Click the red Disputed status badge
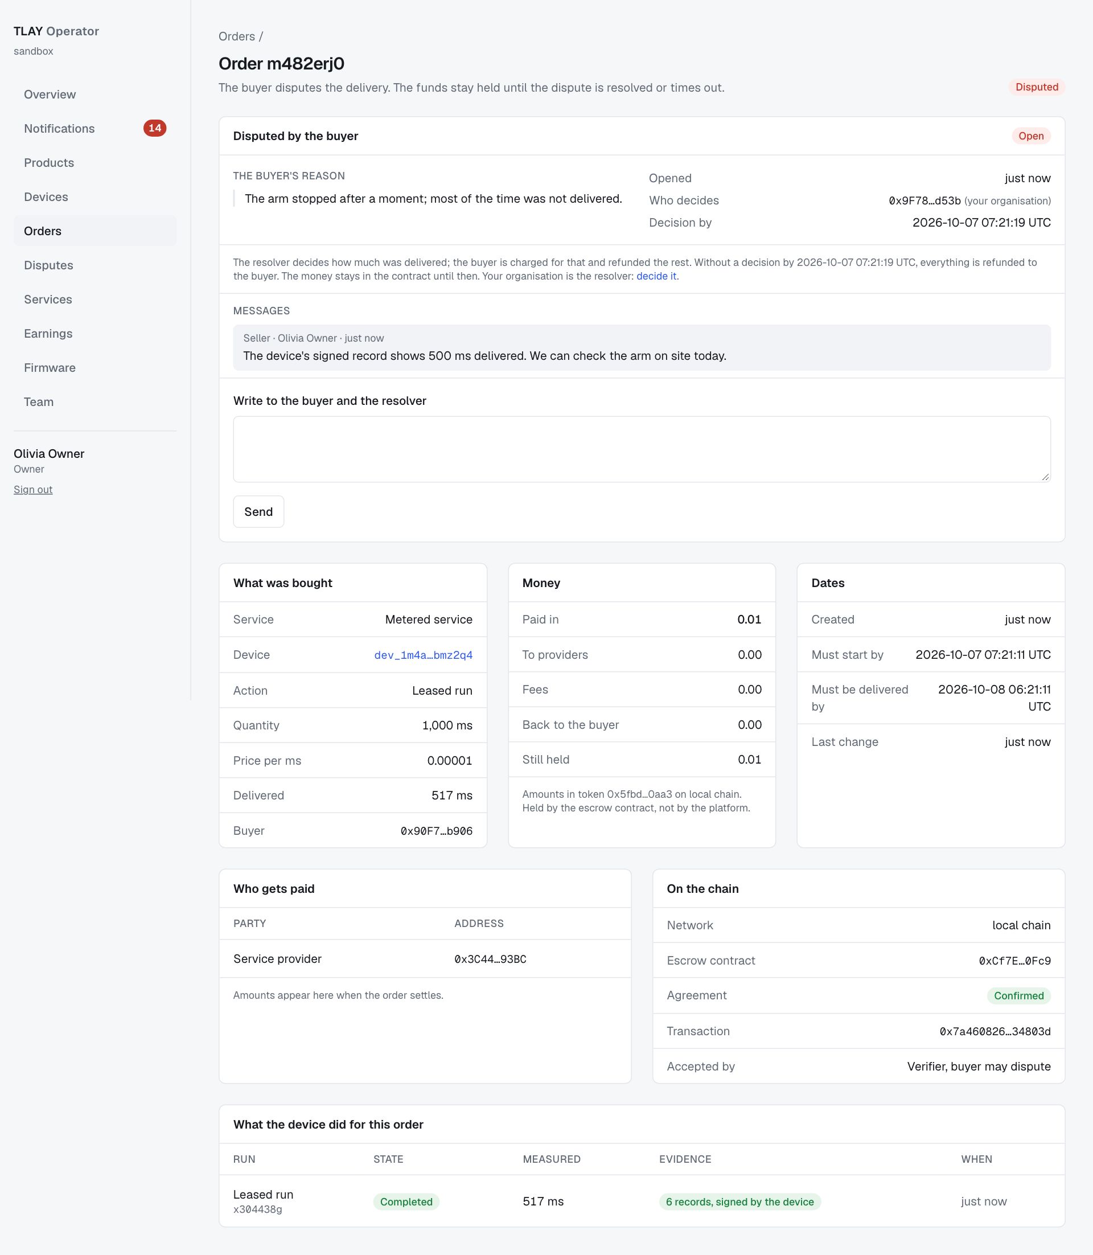This screenshot has width=1093, height=1255. coord(1036,87)
